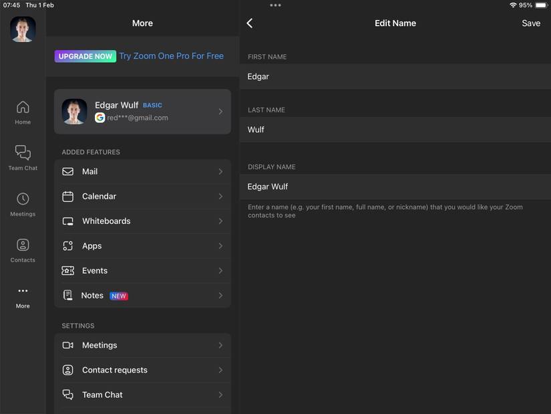
Task: Expand the Edgar Wulf profile card chevron
Action: click(x=220, y=112)
